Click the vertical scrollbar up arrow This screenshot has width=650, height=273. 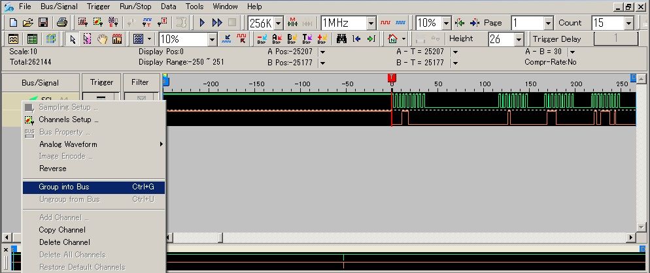(641, 79)
